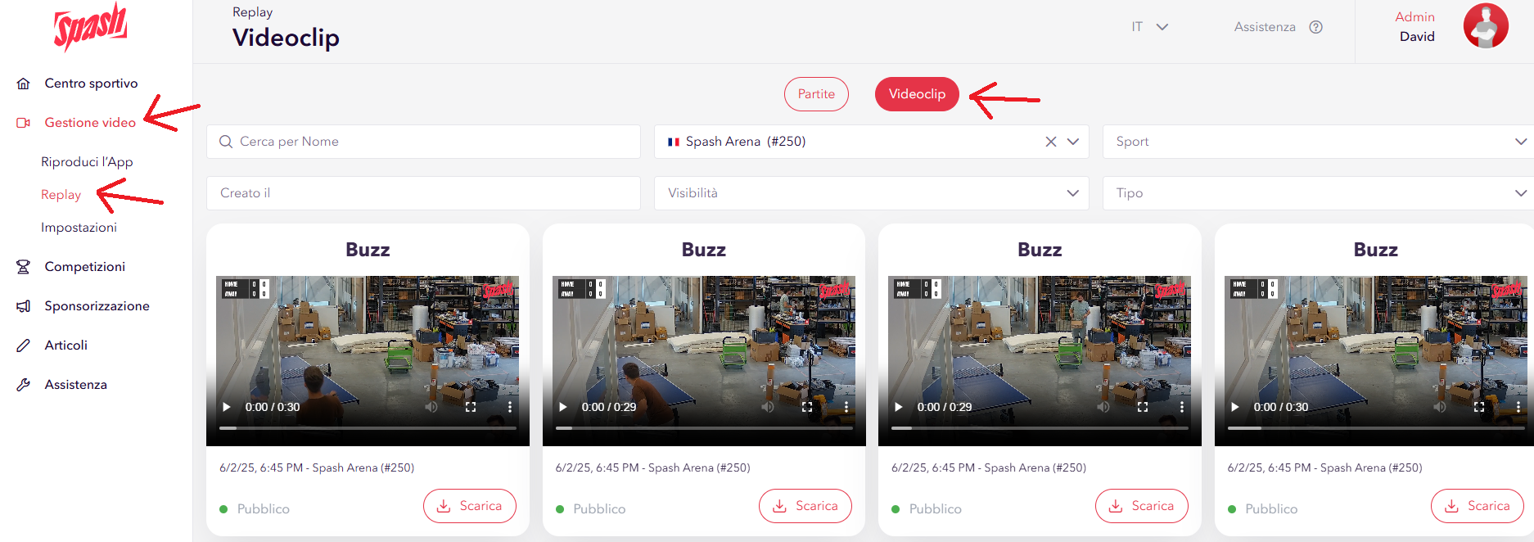The height and width of the screenshot is (542, 1534).
Task: Switch to the Partite tab
Action: pyautogui.click(x=816, y=94)
